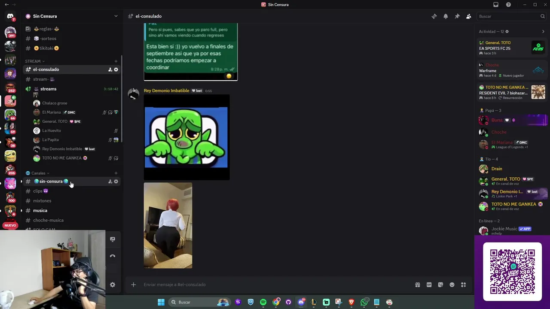Select voice user General. TOTO
This screenshot has width=550, height=309.
[x=55, y=121]
